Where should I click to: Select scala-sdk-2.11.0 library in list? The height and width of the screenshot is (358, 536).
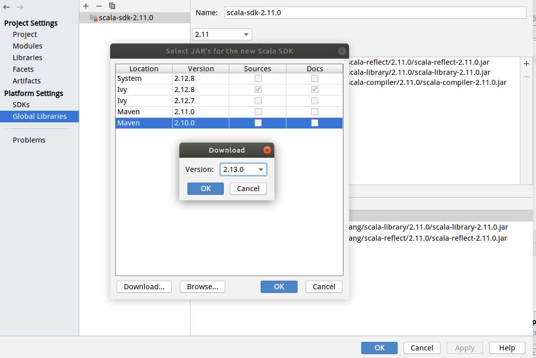[x=134, y=18]
